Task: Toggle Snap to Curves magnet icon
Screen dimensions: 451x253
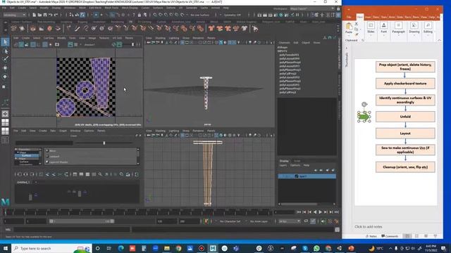Action: (x=161, y=15)
